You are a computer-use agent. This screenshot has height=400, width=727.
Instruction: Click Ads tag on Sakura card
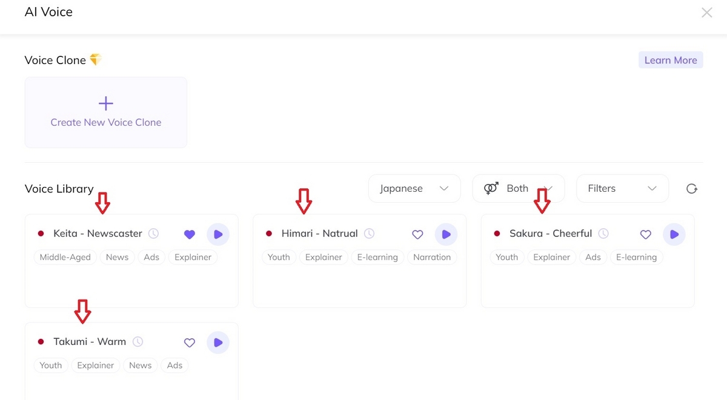[x=593, y=257]
